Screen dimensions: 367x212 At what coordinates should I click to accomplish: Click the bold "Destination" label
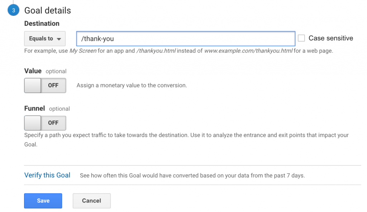click(42, 24)
